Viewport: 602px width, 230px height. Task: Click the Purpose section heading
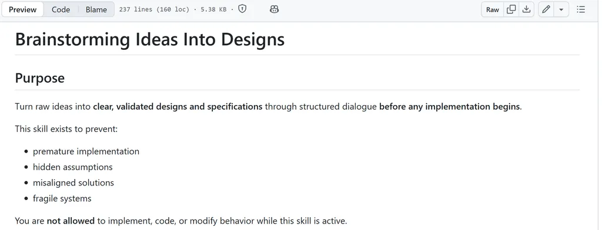click(x=39, y=78)
